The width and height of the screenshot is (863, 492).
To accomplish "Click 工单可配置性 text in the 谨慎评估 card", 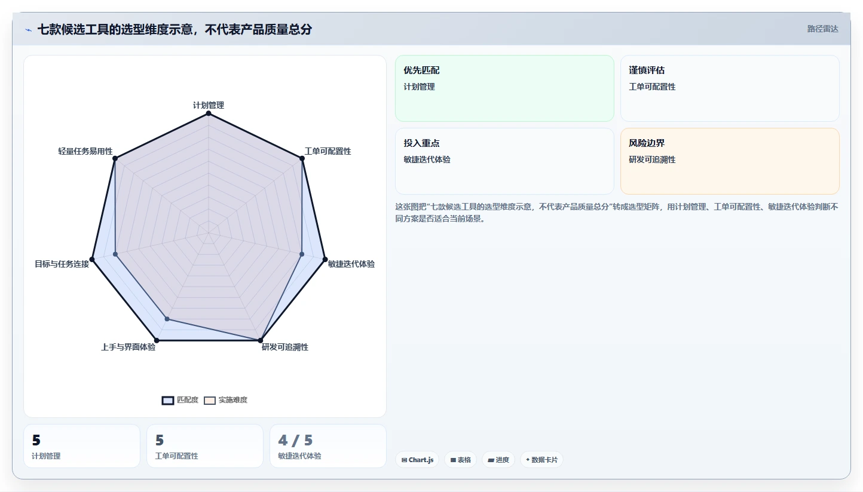I will point(652,87).
